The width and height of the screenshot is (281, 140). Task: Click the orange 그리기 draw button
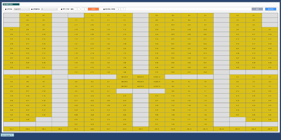click(93, 9)
